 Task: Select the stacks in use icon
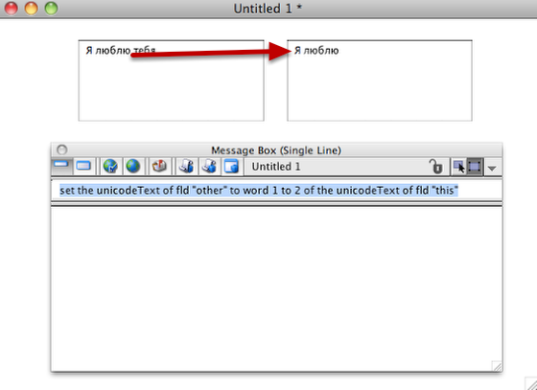pyautogui.click(x=231, y=167)
